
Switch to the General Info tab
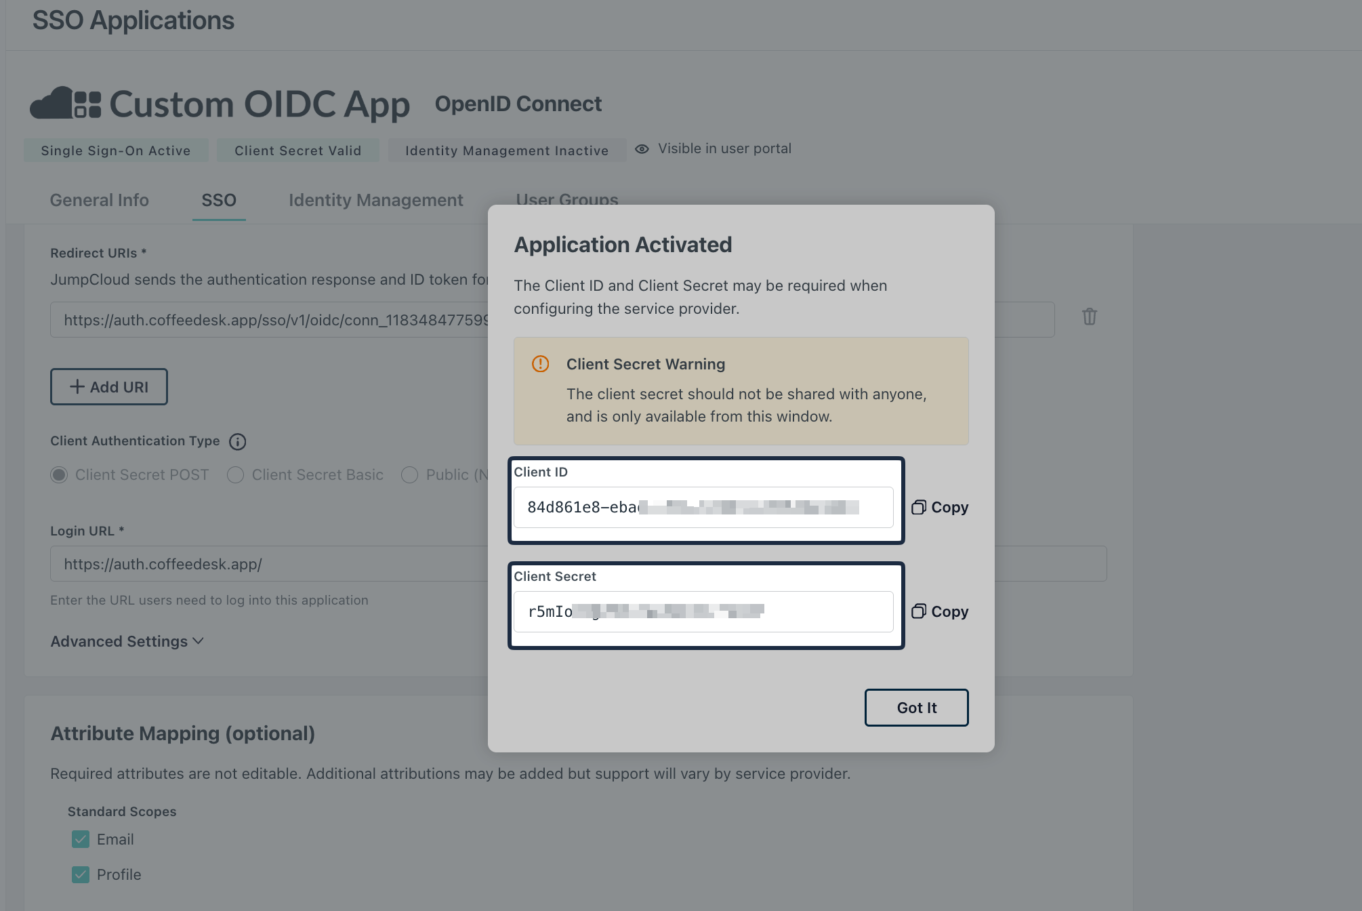tap(99, 200)
